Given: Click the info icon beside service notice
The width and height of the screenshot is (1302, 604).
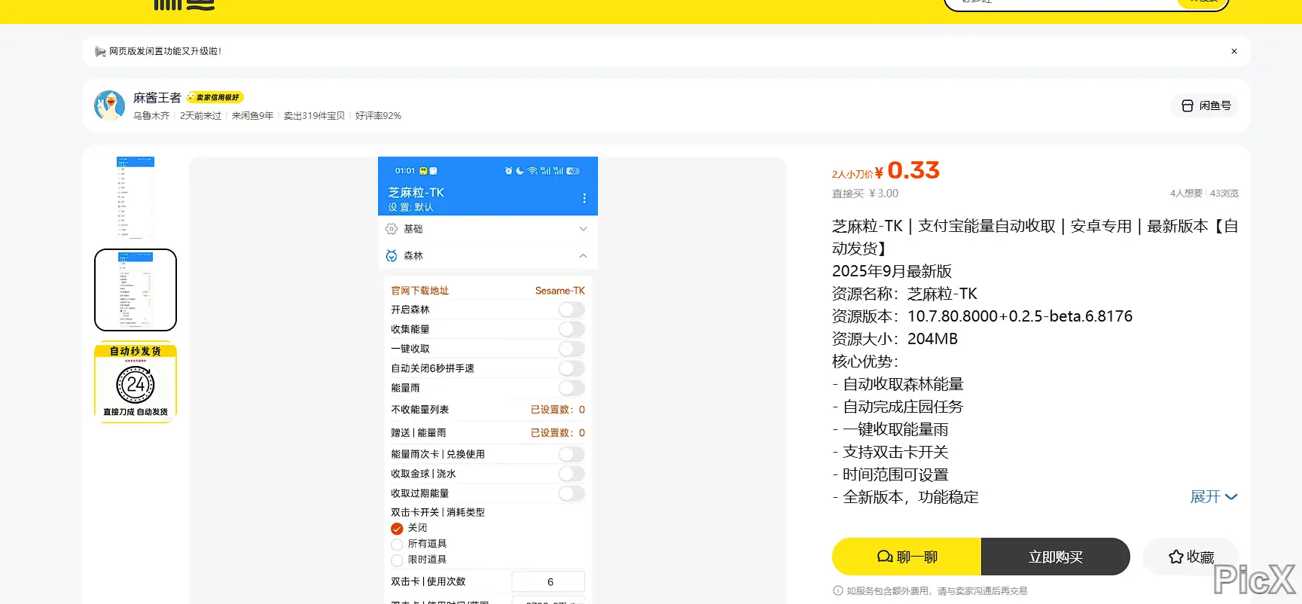Looking at the screenshot, I should [837, 591].
